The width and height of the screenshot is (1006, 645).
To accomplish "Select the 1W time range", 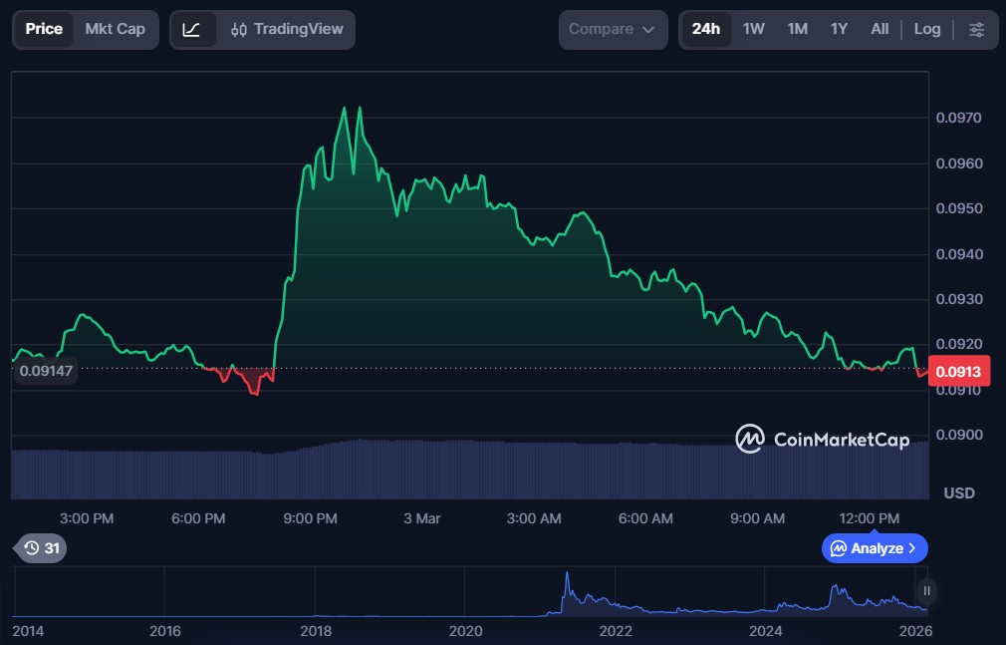I will click(x=754, y=29).
